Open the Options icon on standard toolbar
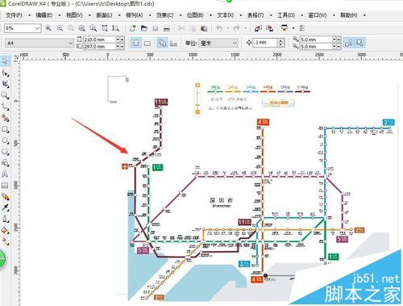The height and width of the screenshot is (306, 403). 302,28
